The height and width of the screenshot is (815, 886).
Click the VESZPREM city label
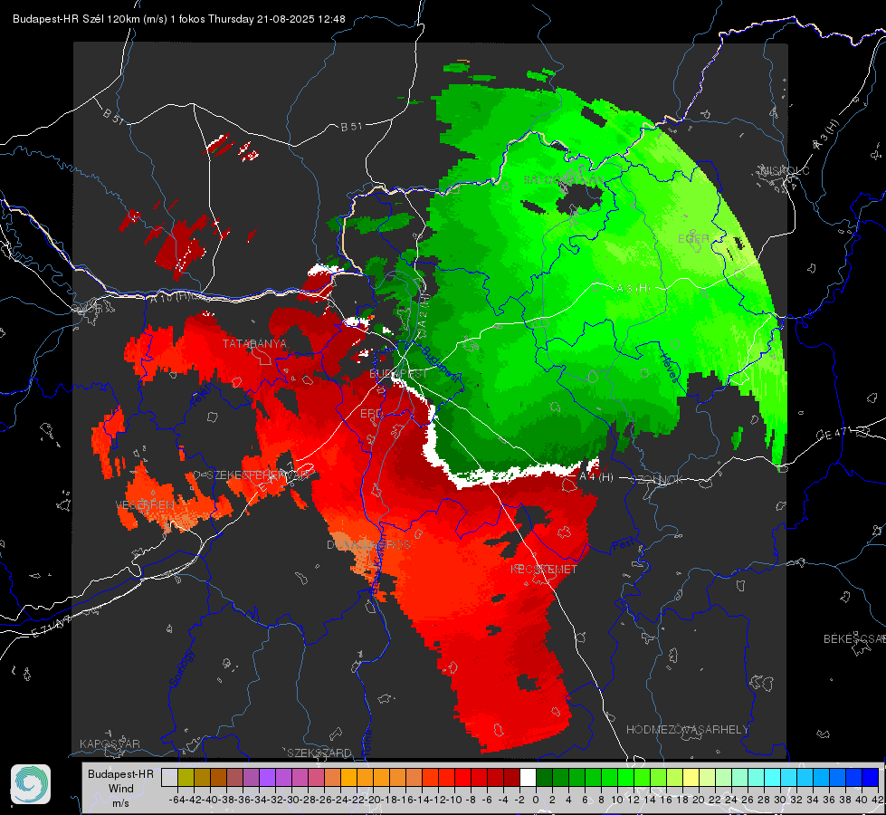[x=145, y=505]
